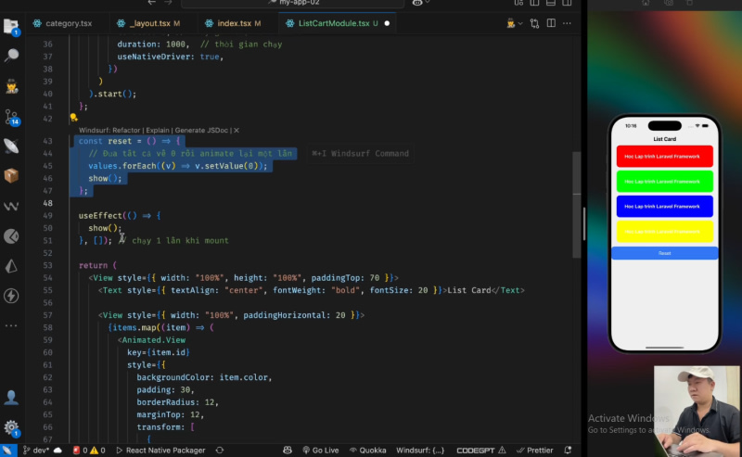Open the editor more actions menu
The width and height of the screenshot is (742, 457).
click(x=569, y=22)
